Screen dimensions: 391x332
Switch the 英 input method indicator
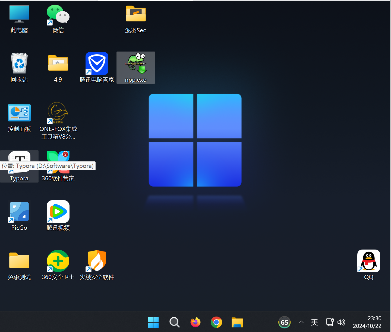tap(314, 322)
